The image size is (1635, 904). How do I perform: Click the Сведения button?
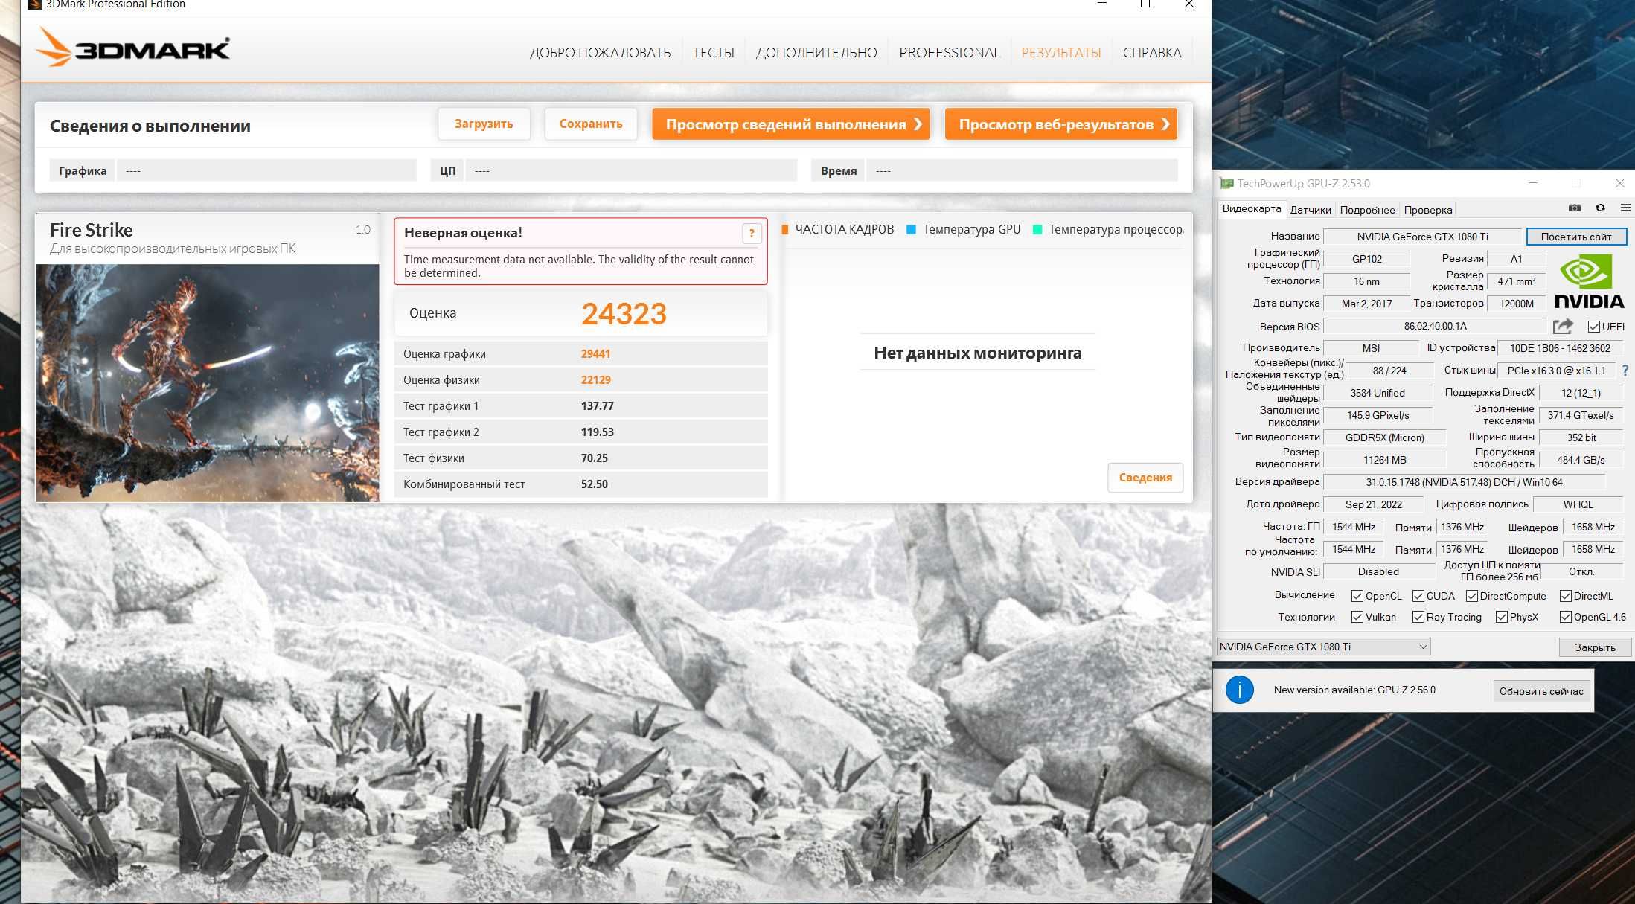[1145, 478]
